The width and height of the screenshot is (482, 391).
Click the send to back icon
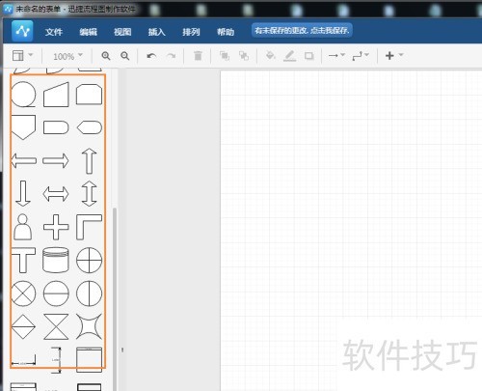(x=244, y=56)
